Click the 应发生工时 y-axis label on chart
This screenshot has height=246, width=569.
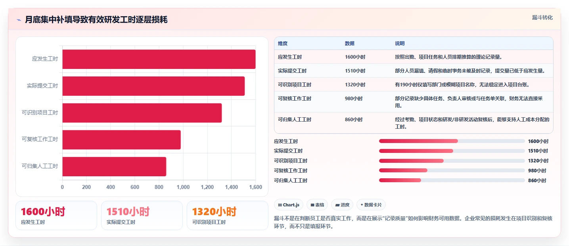[x=45, y=59]
